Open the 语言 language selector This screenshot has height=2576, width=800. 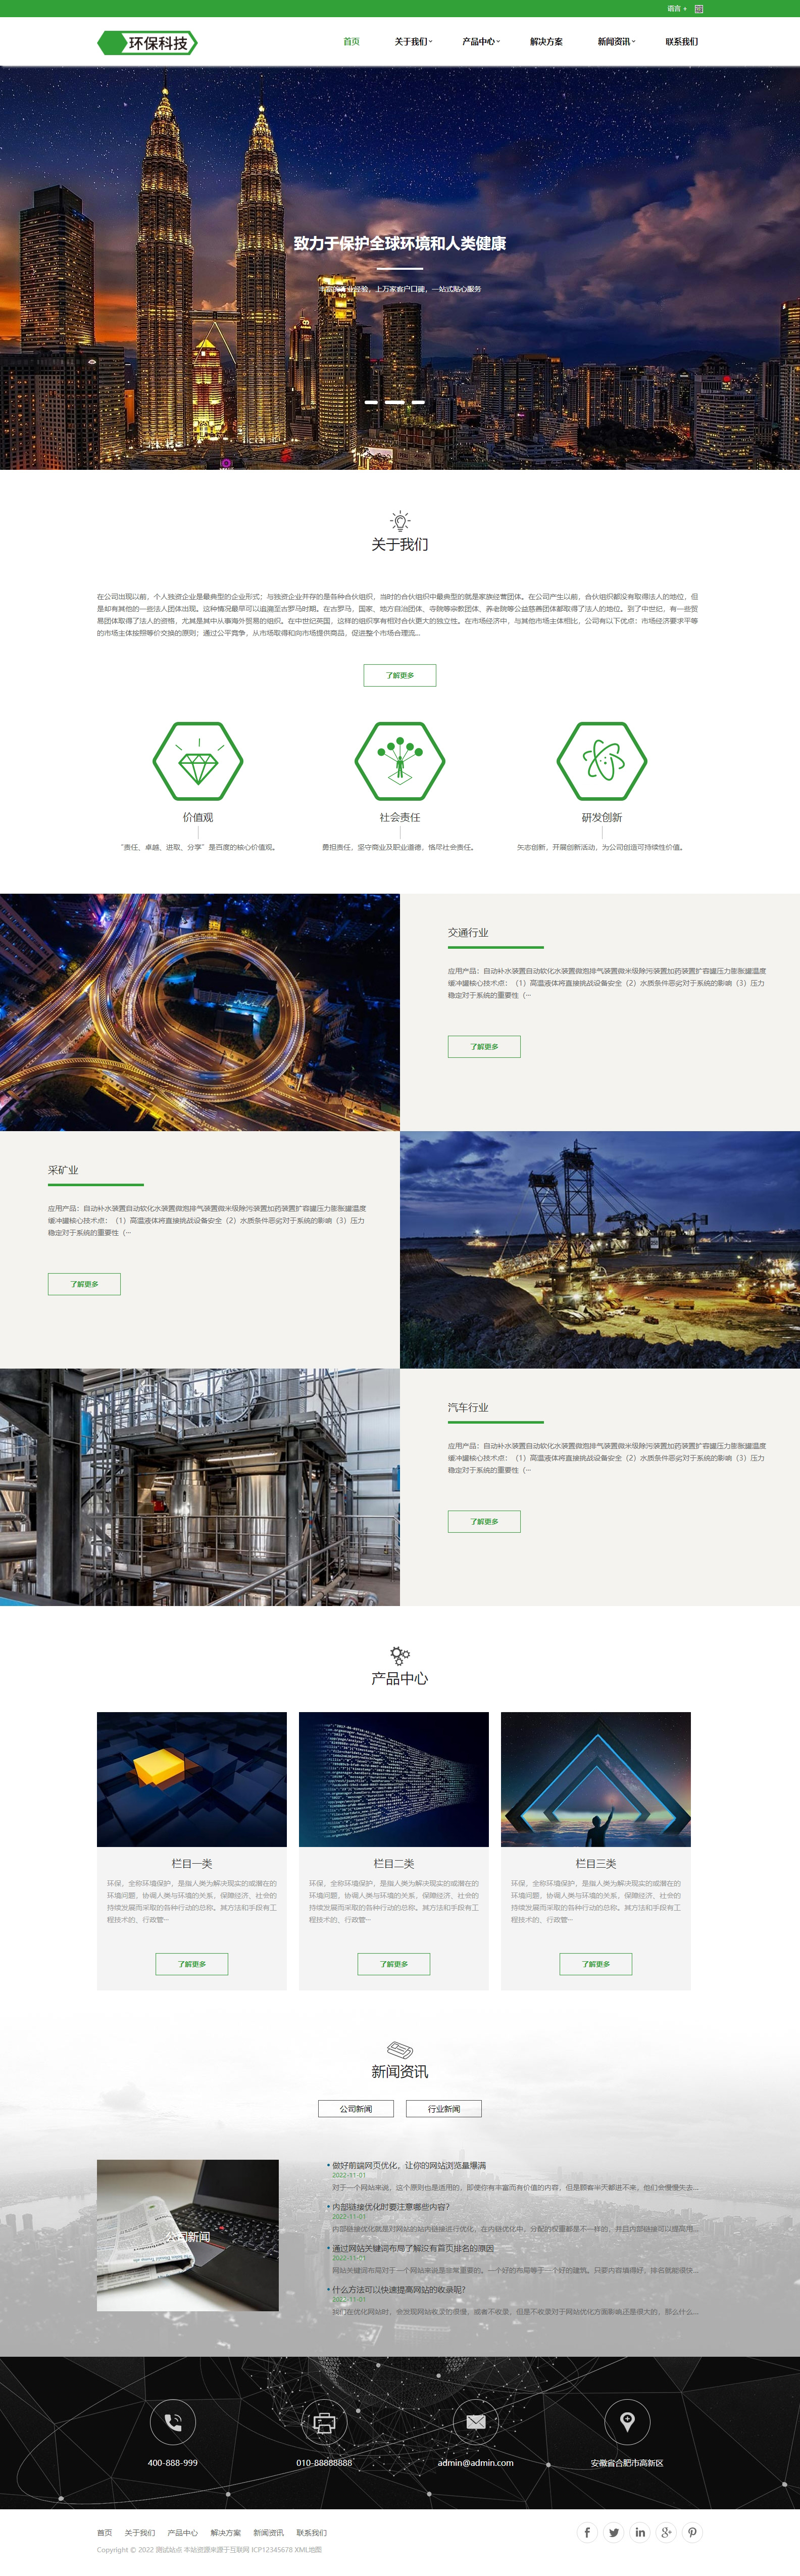(677, 8)
